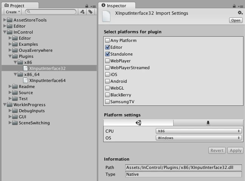Click the search by label tag icon
This screenshot has width=245, height=181.
click(90, 12)
